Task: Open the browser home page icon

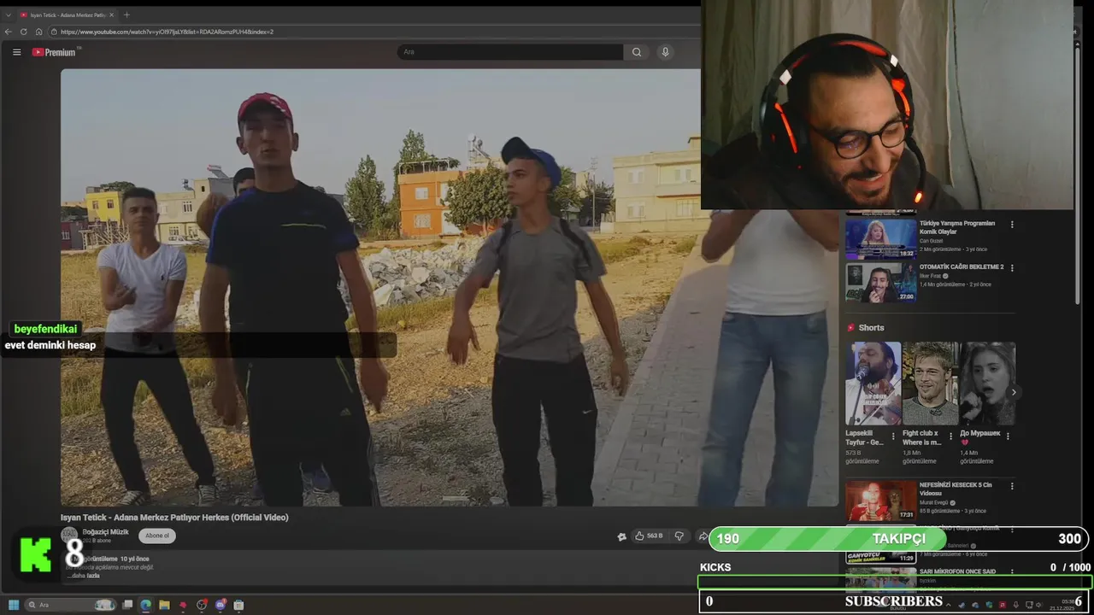Action: coord(38,32)
